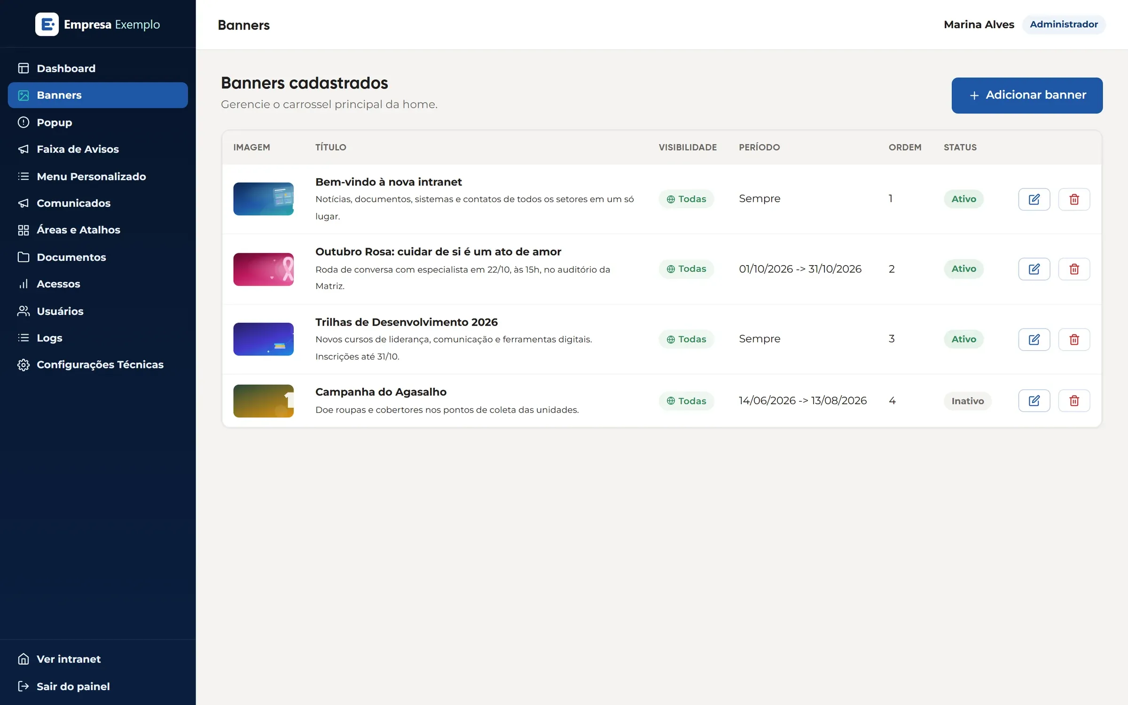Open the Popup section

[x=98, y=122]
